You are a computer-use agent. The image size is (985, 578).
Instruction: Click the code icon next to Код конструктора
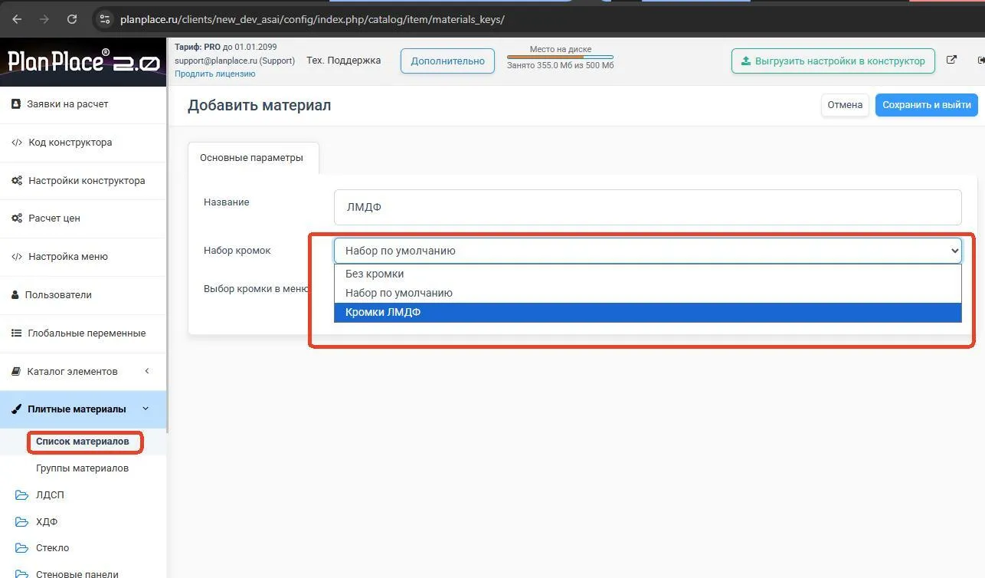(17, 143)
